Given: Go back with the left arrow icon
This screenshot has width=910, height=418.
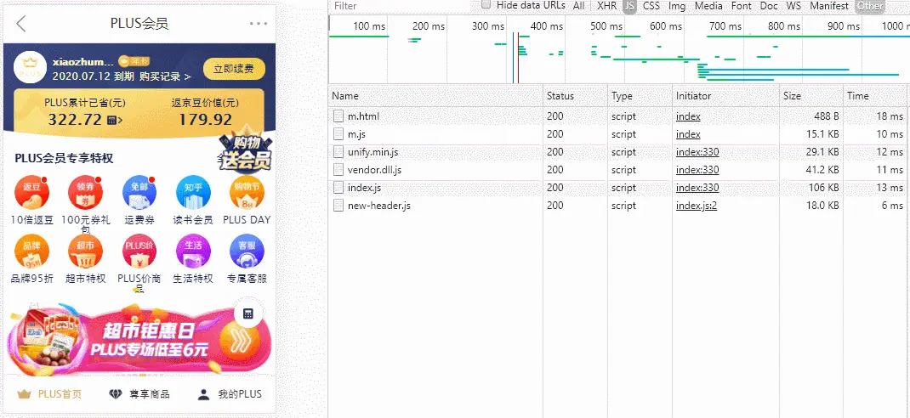Looking at the screenshot, I should (x=21, y=24).
